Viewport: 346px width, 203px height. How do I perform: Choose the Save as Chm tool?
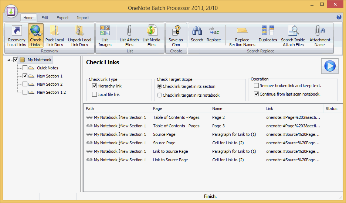pos(176,36)
